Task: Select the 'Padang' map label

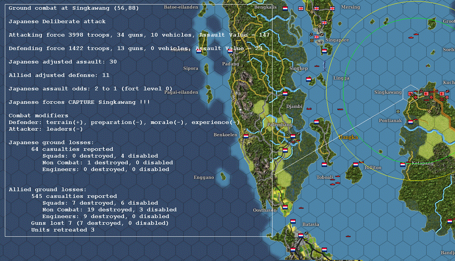Action: coord(230,64)
